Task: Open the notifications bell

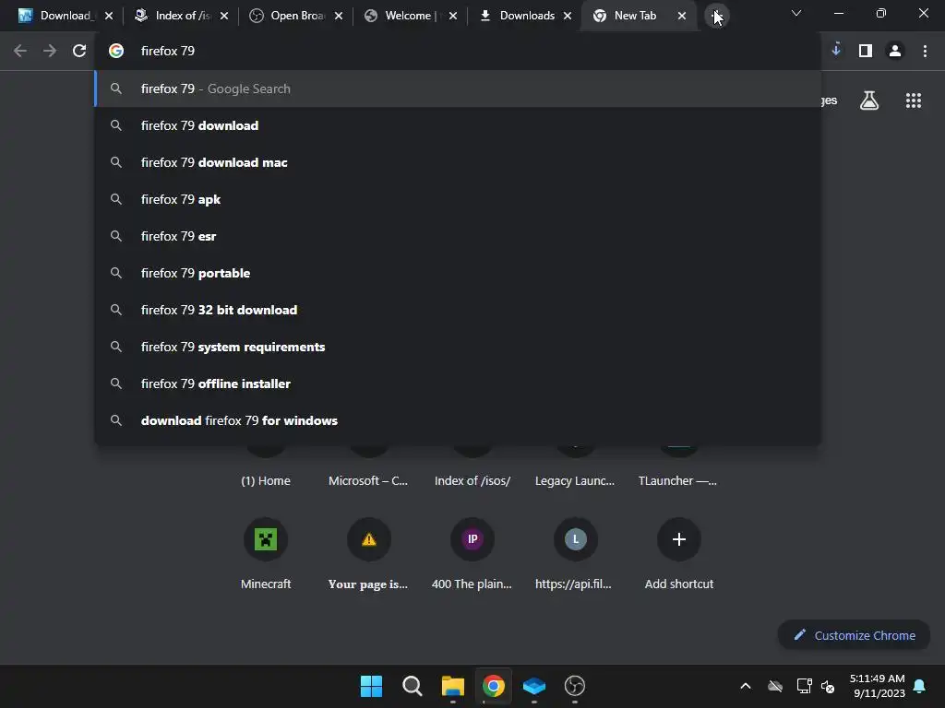Action: [920, 686]
